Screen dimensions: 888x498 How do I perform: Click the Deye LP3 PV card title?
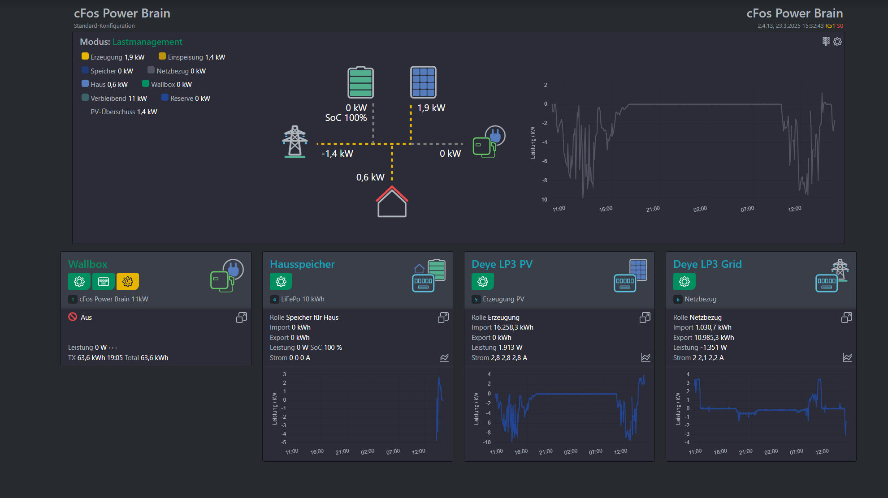(x=502, y=264)
